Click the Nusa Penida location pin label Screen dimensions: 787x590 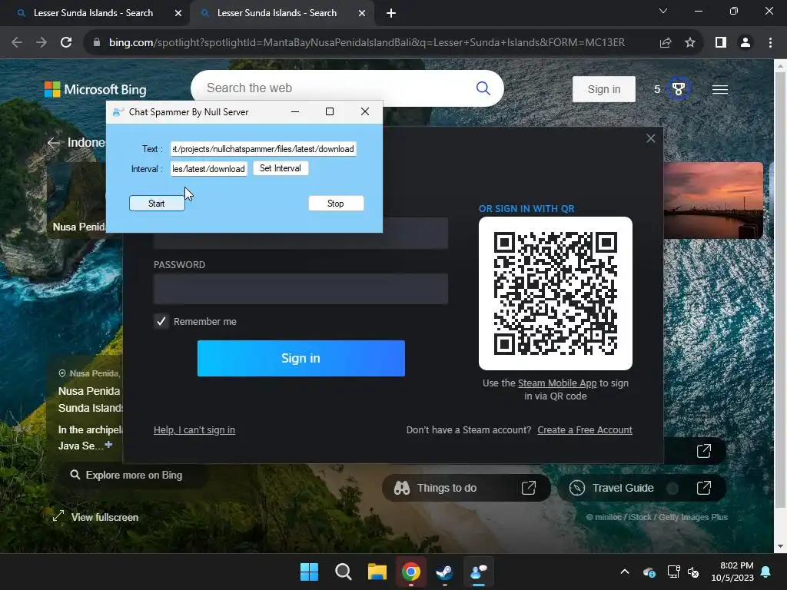[89, 373]
